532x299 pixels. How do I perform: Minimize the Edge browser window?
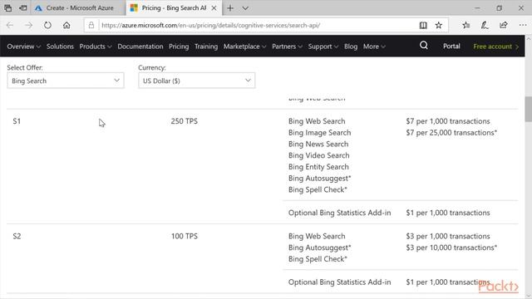[x=477, y=7]
